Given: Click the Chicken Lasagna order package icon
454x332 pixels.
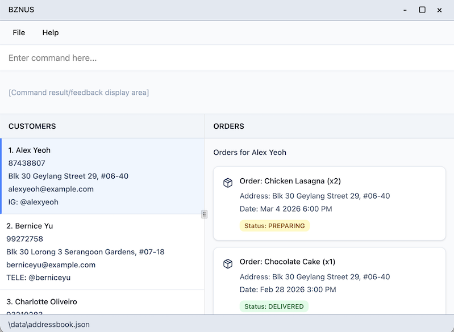Looking at the screenshot, I should coord(227,182).
